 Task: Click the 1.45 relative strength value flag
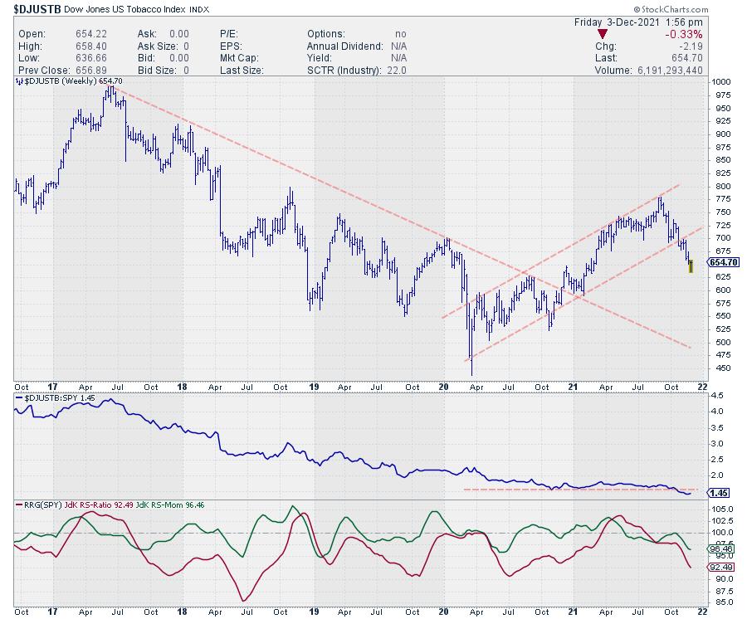(717, 493)
